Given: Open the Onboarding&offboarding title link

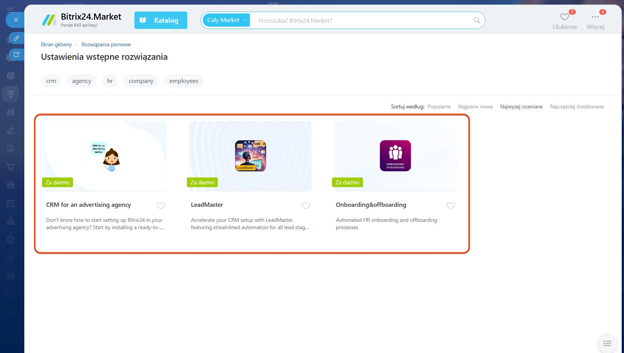Looking at the screenshot, I should pyautogui.click(x=371, y=205).
